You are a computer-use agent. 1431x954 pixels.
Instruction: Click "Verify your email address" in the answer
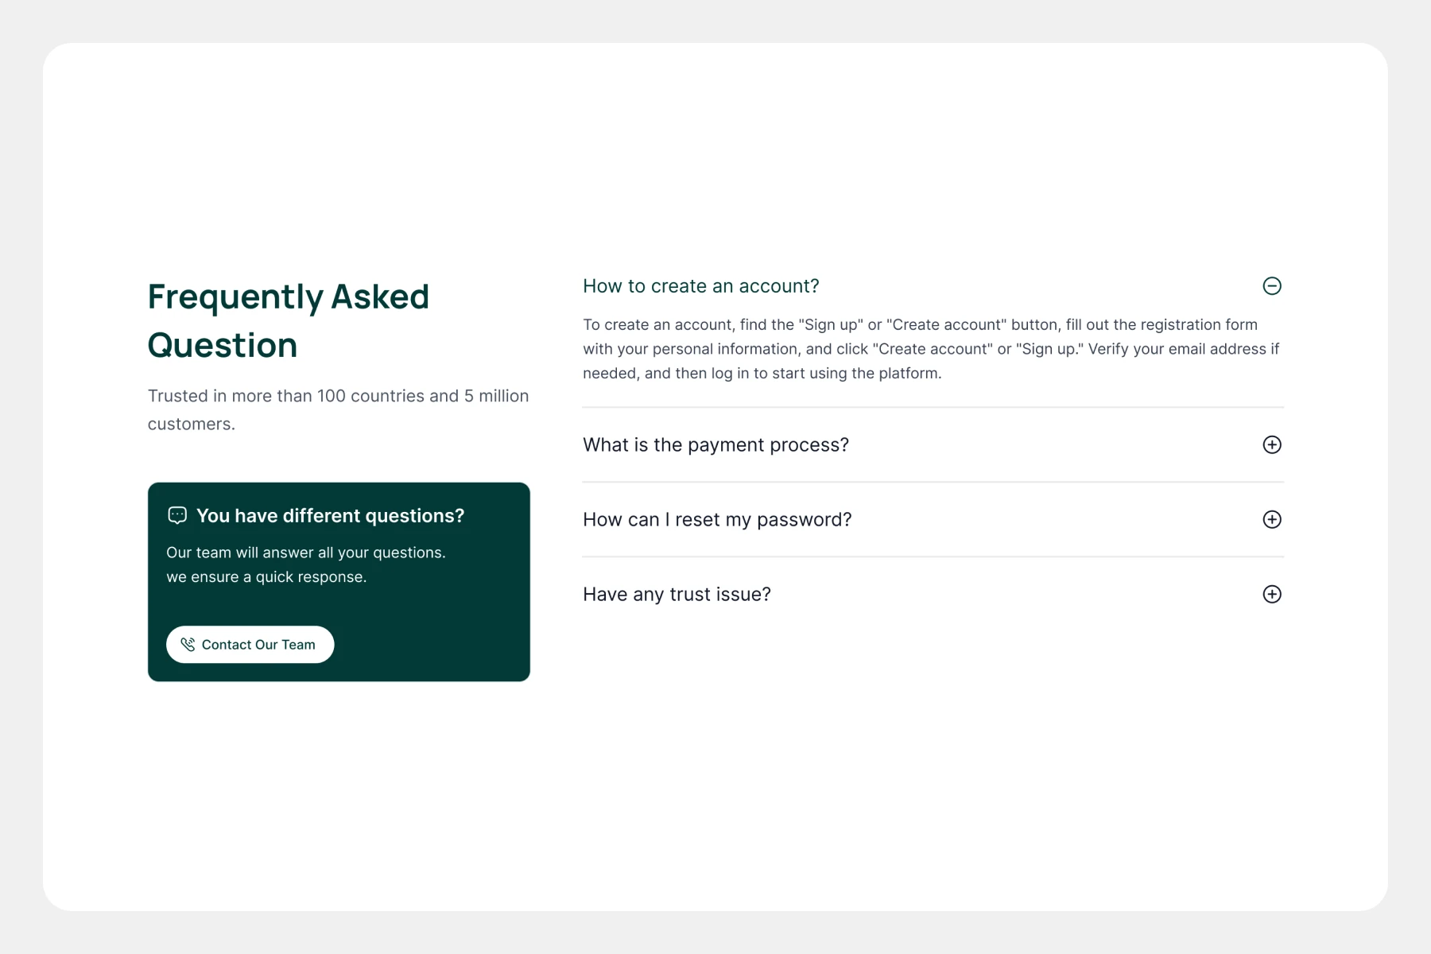click(1177, 349)
